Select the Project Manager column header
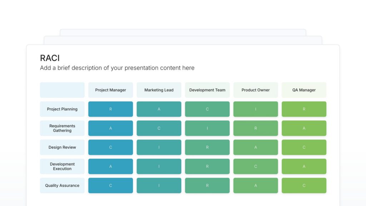The height and width of the screenshot is (206, 366). (x=110, y=90)
